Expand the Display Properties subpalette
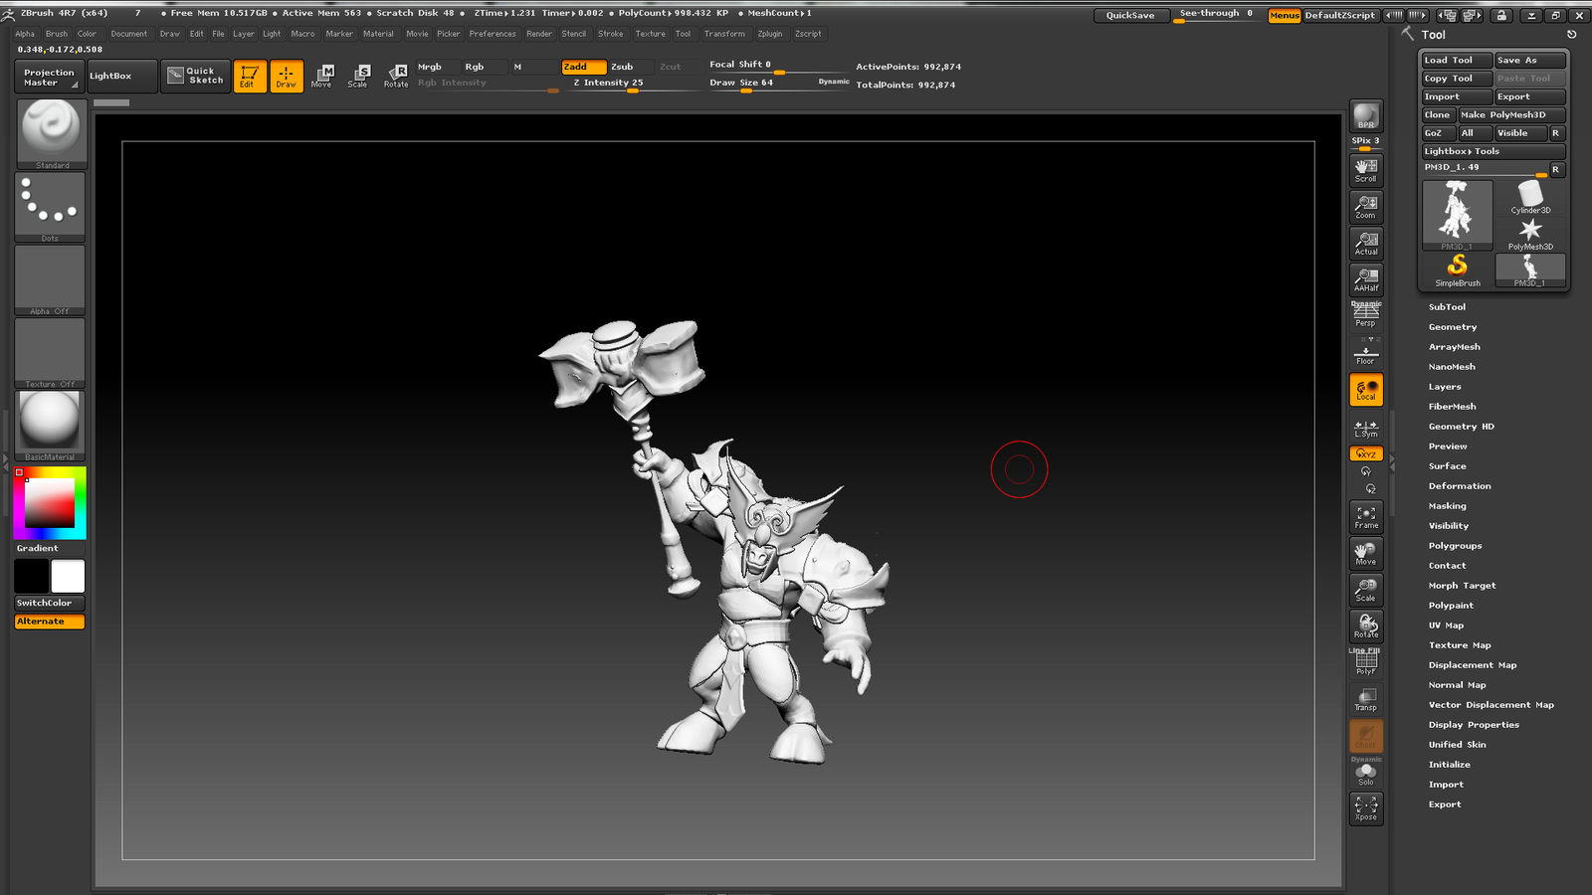Image resolution: width=1592 pixels, height=895 pixels. click(1474, 725)
